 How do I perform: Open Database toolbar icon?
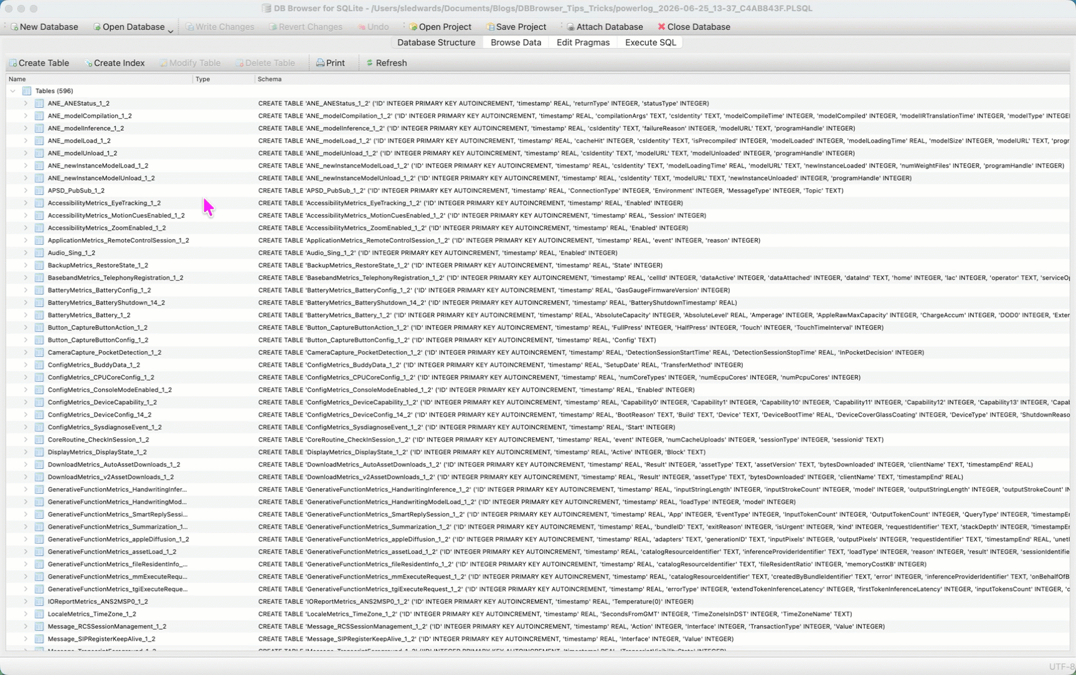(97, 27)
